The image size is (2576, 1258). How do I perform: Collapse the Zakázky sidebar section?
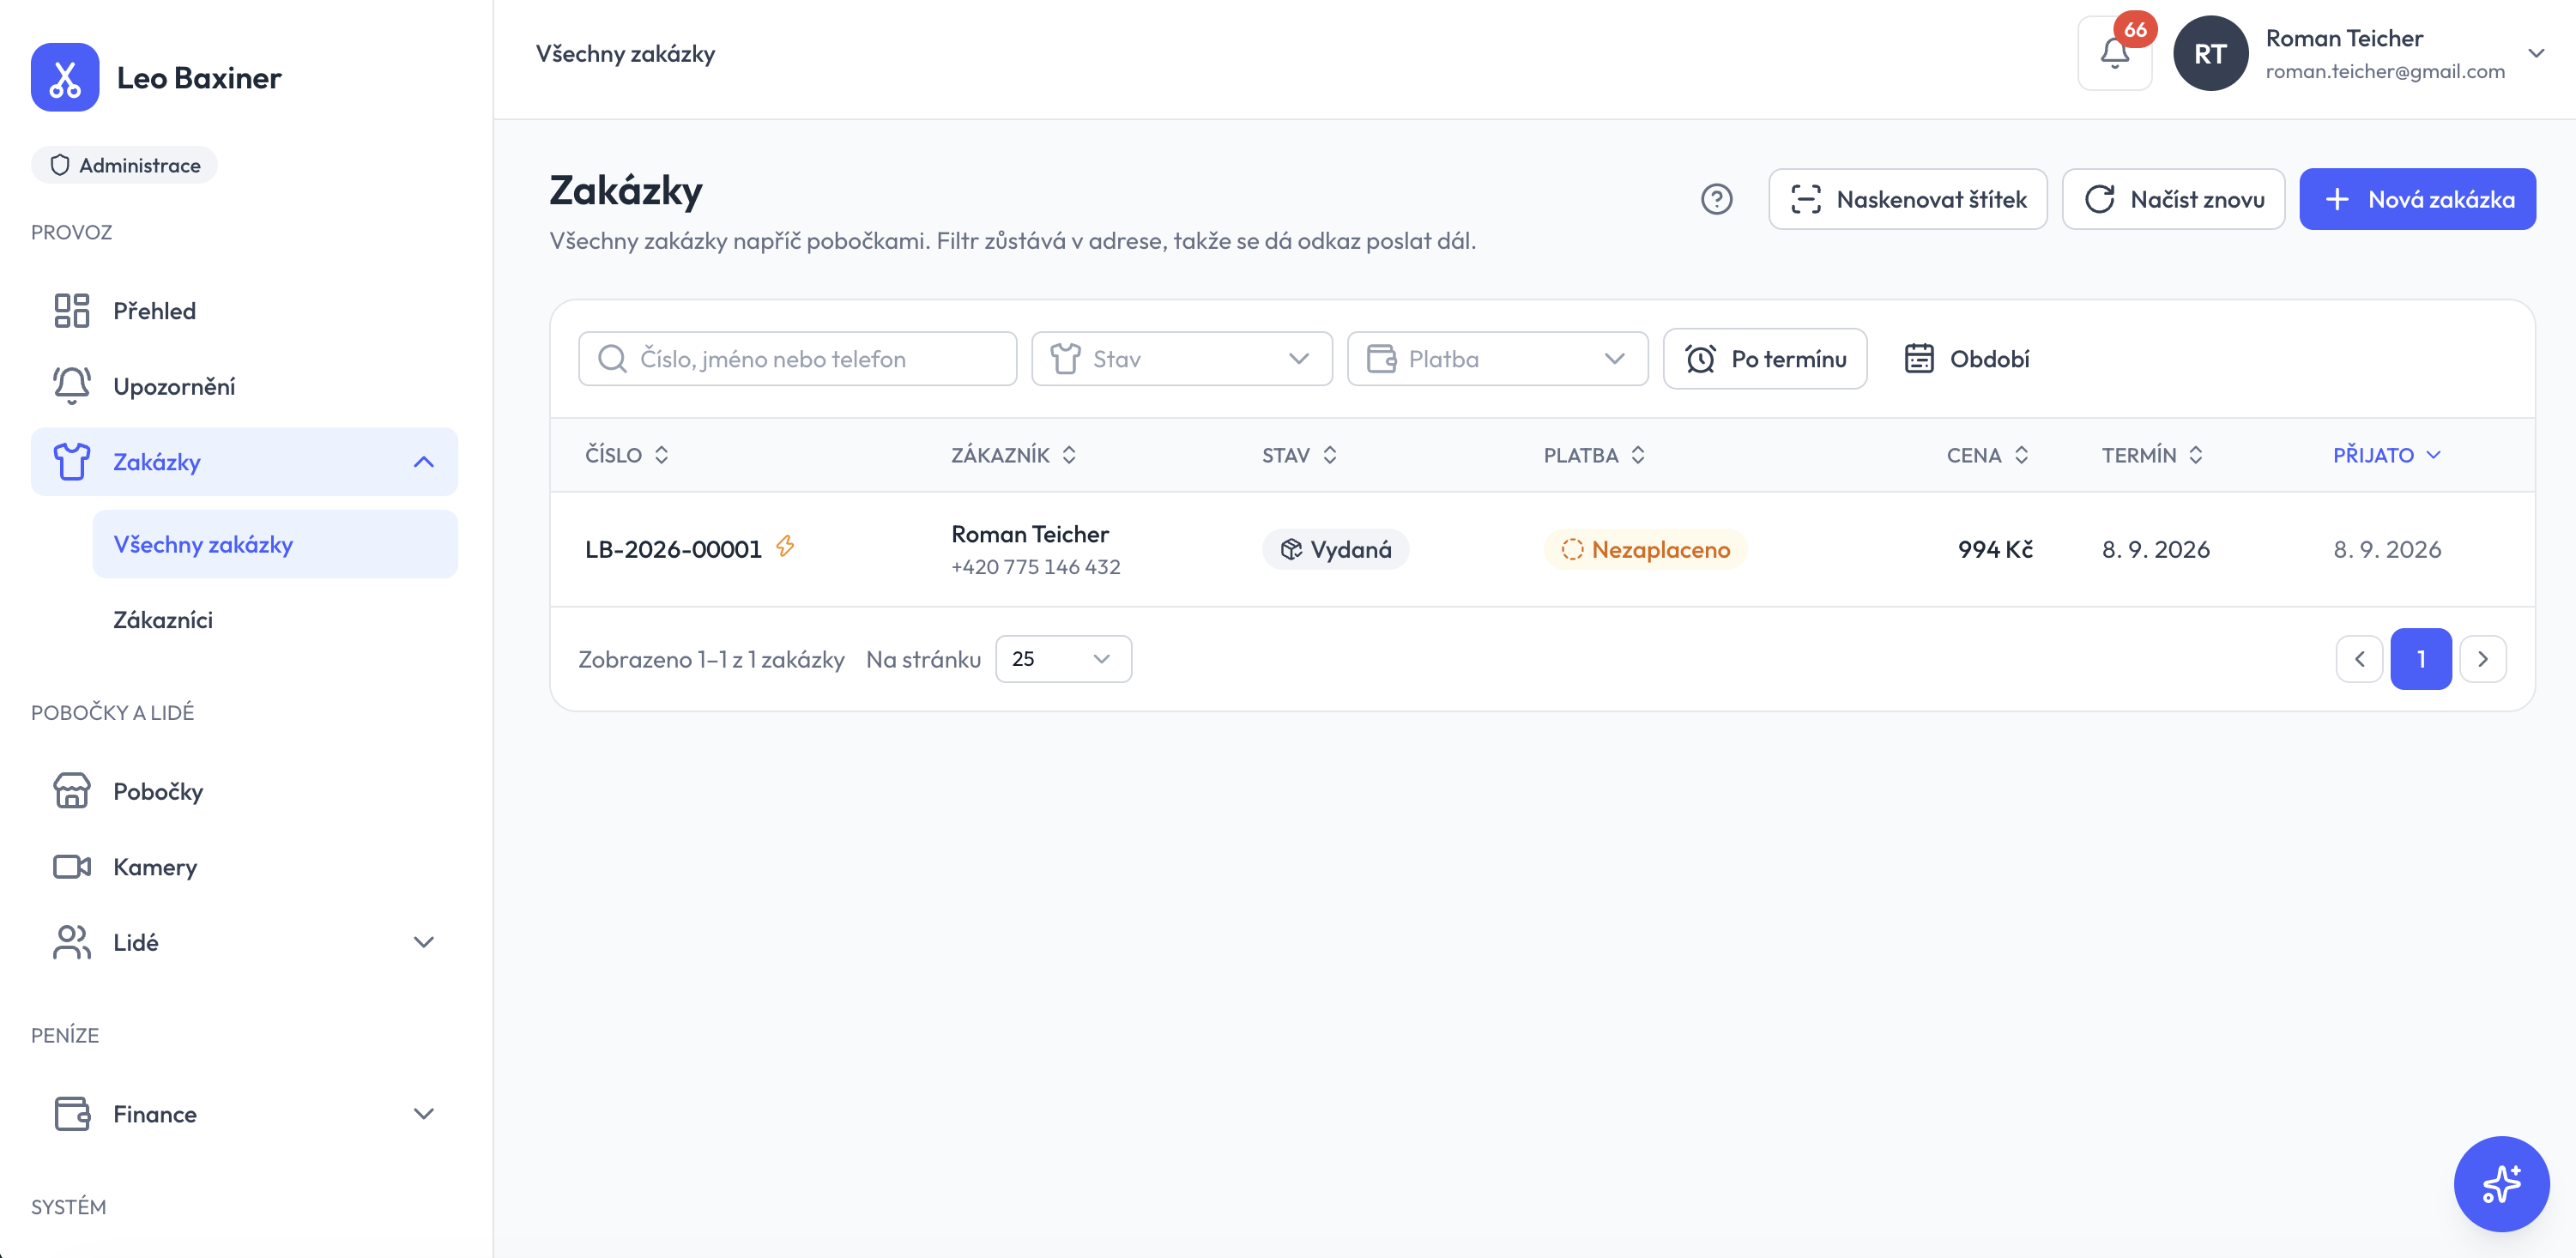point(424,462)
